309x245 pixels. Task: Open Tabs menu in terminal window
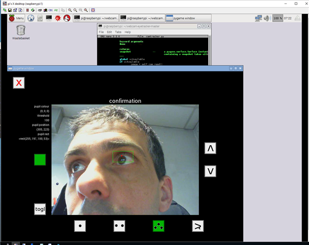click(x=118, y=32)
